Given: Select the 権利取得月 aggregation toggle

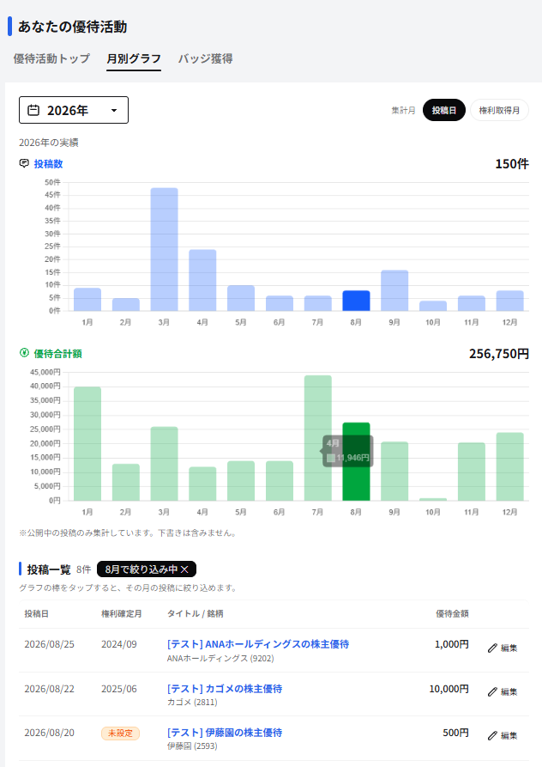Looking at the screenshot, I should [x=499, y=110].
